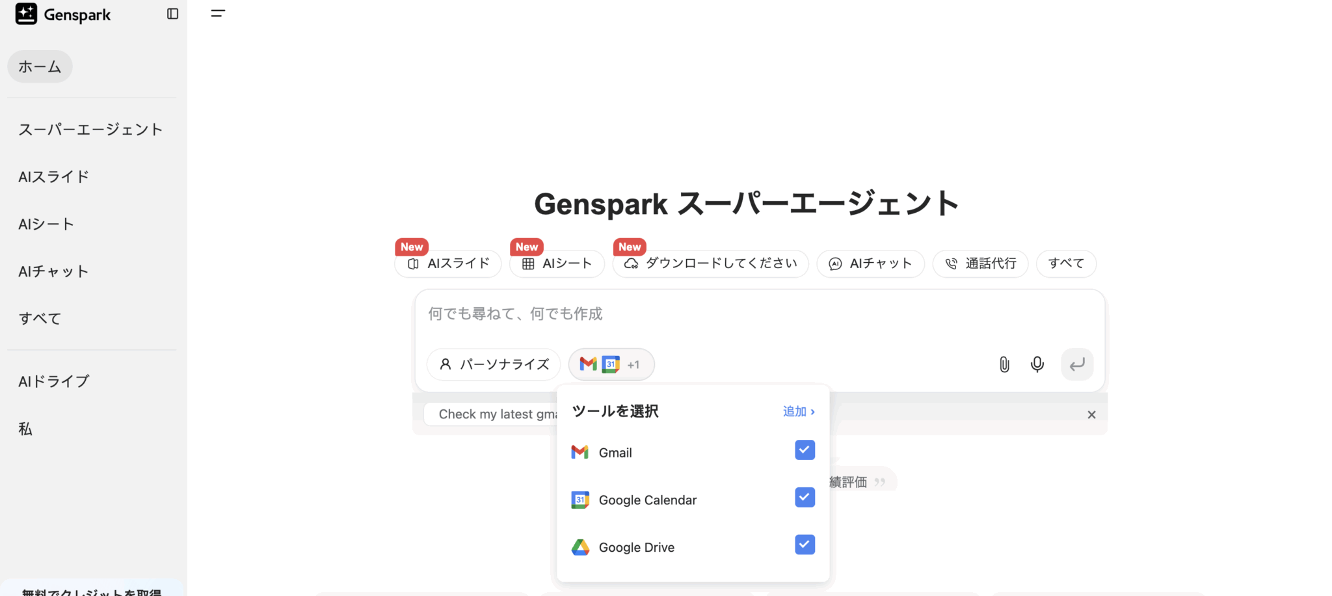Go to スーパーエージェント in the sidebar
The image size is (1332, 596).
(x=91, y=129)
